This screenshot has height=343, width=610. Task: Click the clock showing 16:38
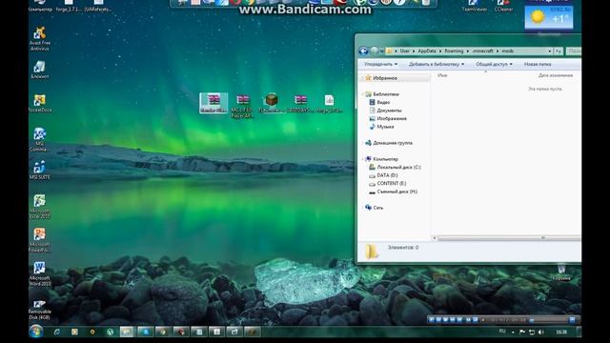[x=561, y=332]
